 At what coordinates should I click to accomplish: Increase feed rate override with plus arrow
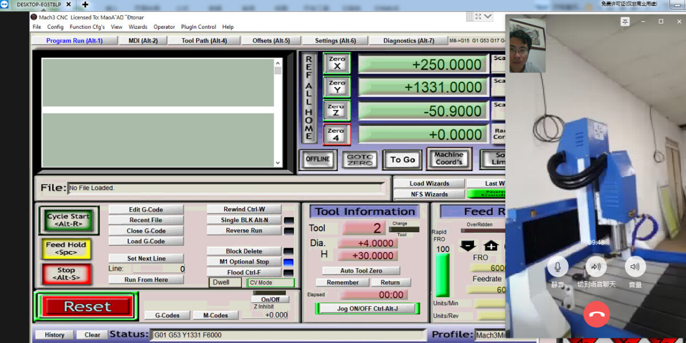coord(491,246)
